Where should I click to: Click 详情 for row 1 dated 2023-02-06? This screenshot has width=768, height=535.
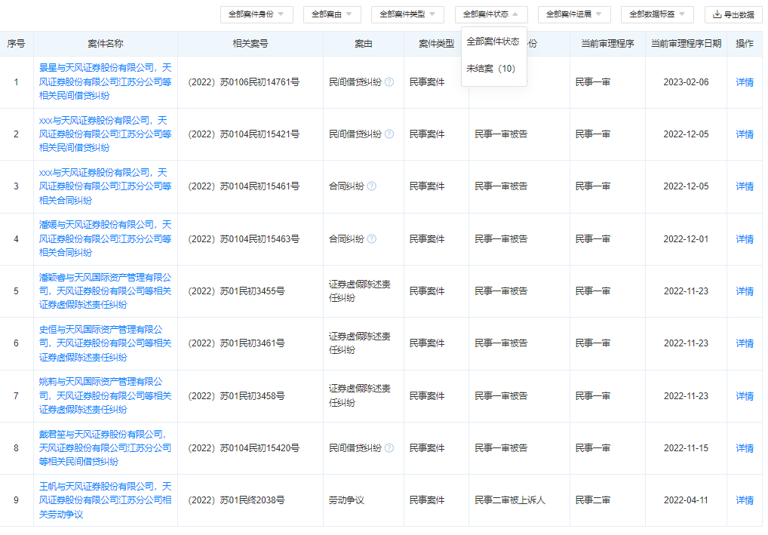745,82
